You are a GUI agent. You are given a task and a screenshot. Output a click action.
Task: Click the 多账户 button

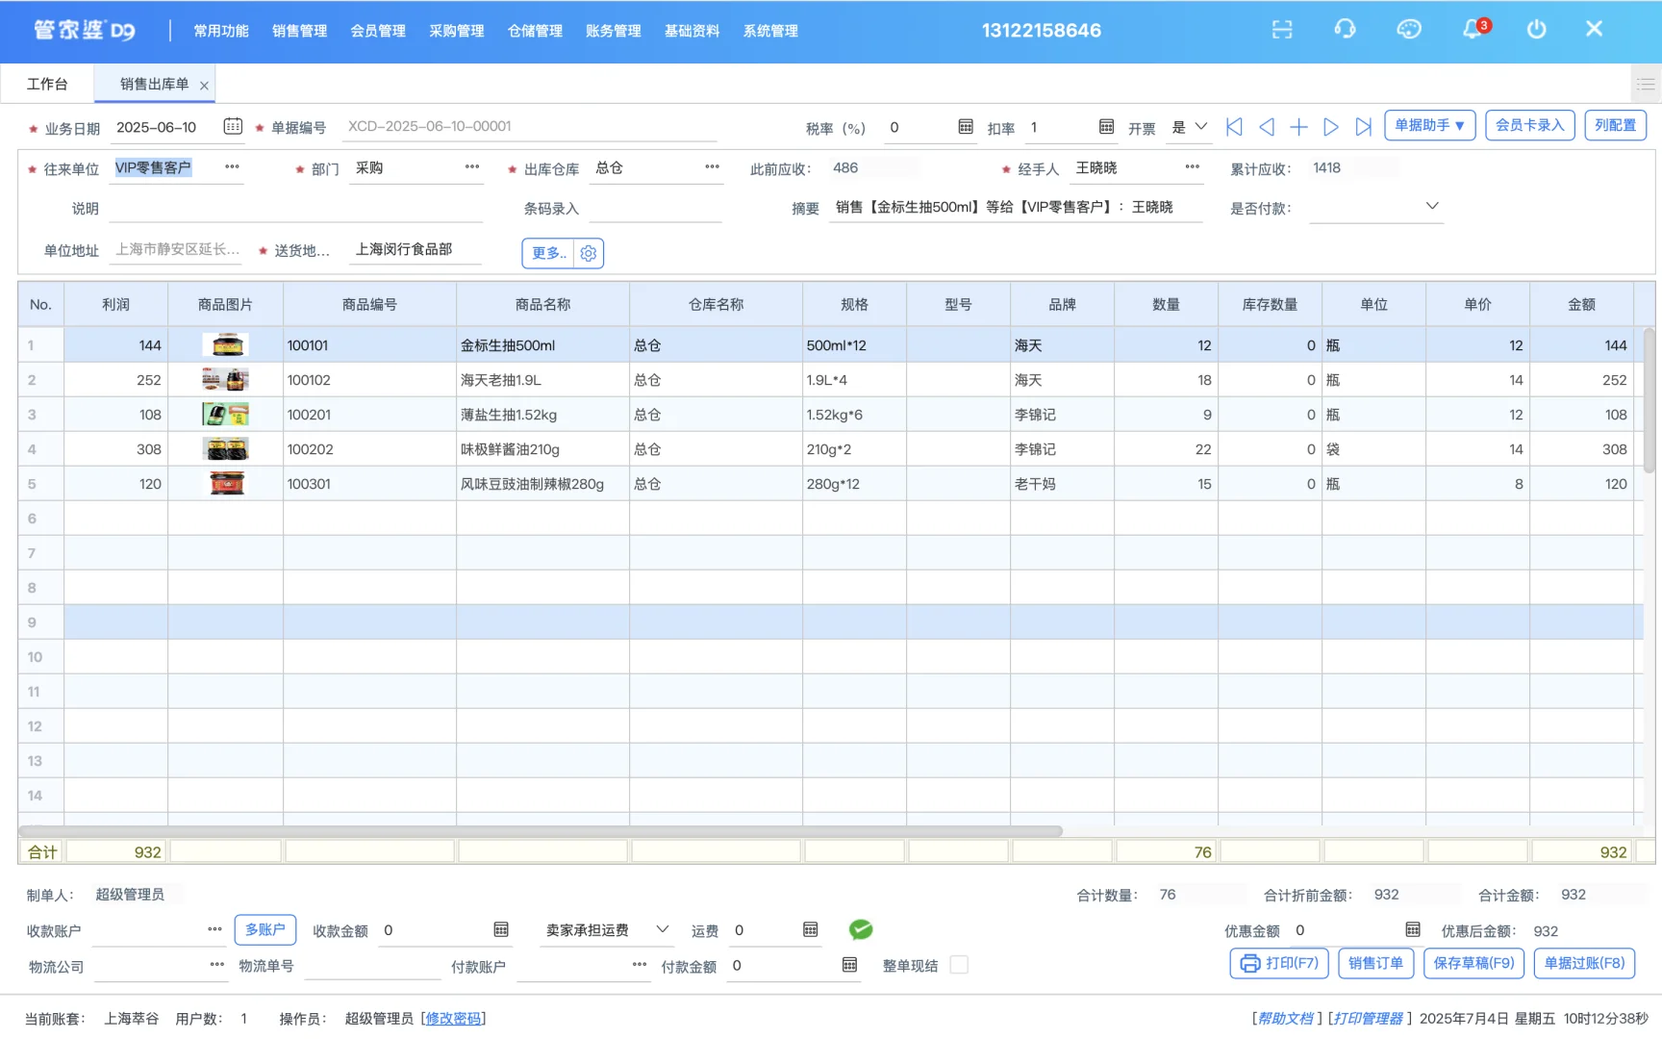(x=265, y=929)
